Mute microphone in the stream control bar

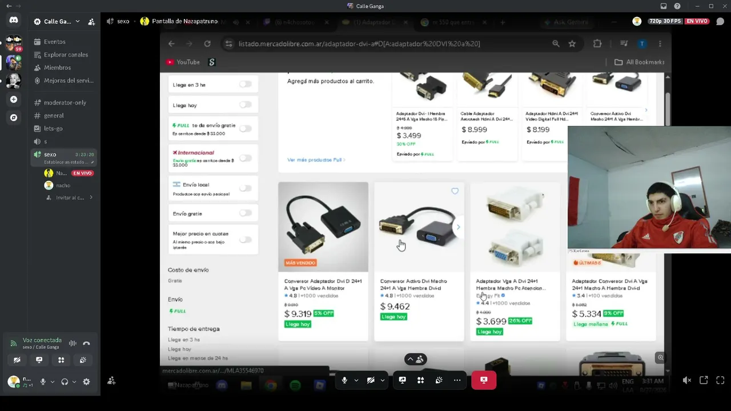pyautogui.click(x=344, y=380)
